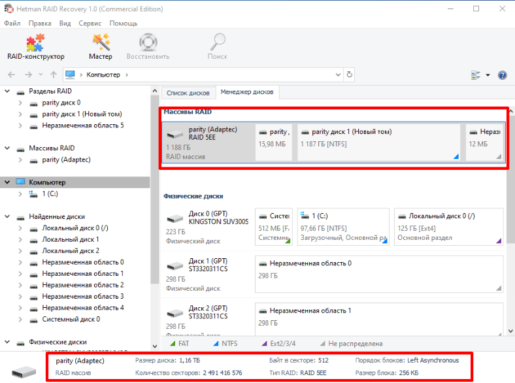Viewport: 515px width, 383px height.
Task: Open the Помощь menu
Action: click(x=124, y=24)
